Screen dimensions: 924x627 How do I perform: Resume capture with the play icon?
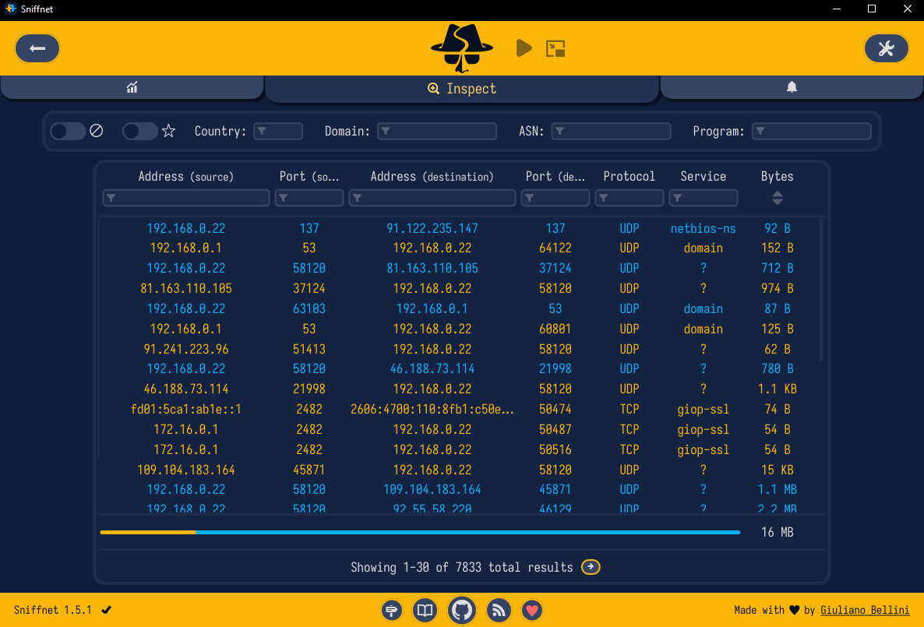pyautogui.click(x=524, y=48)
